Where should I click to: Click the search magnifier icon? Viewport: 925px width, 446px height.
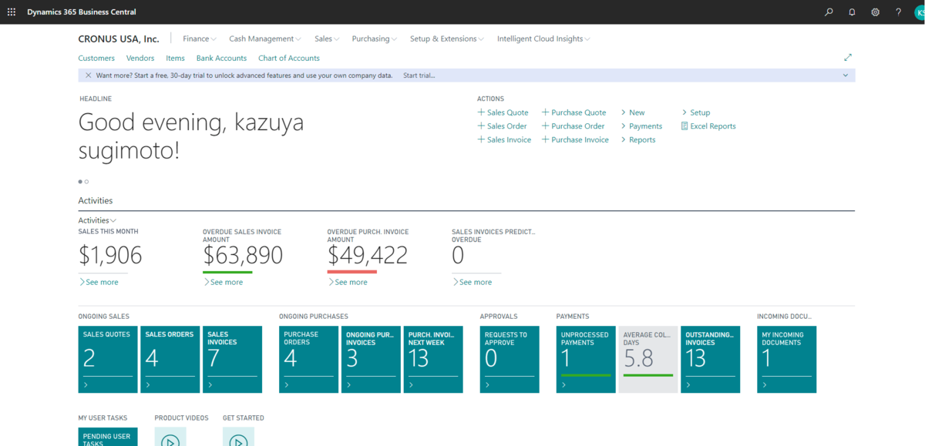coord(829,12)
